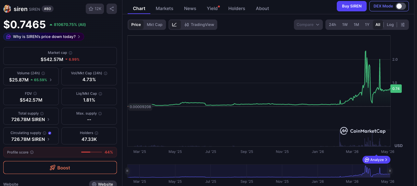
Task: Set range to 1Y
Action: point(367,25)
